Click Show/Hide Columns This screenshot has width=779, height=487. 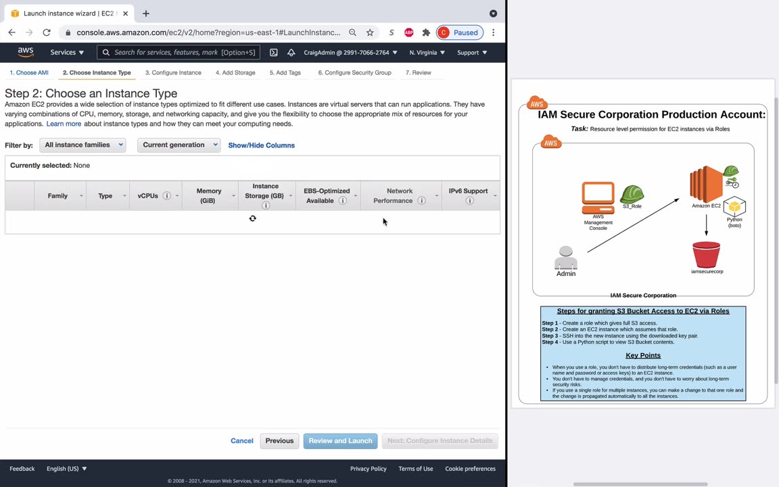coord(261,145)
